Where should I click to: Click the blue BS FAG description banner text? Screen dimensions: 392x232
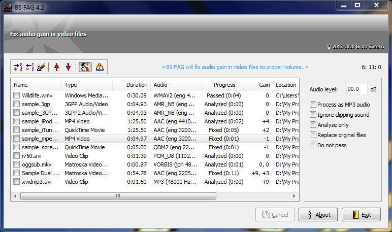pos(235,67)
